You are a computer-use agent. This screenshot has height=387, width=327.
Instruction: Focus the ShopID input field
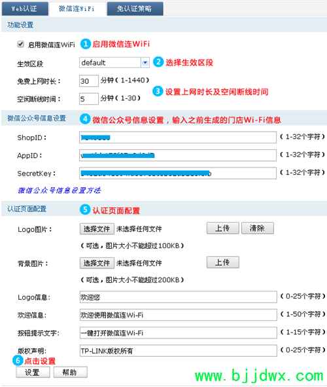pos(178,138)
